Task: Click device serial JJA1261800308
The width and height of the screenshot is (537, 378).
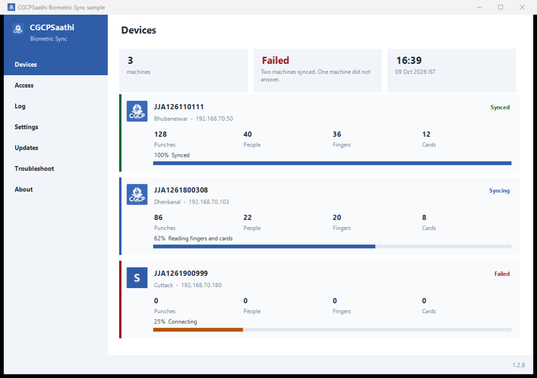Action: (x=181, y=190)
